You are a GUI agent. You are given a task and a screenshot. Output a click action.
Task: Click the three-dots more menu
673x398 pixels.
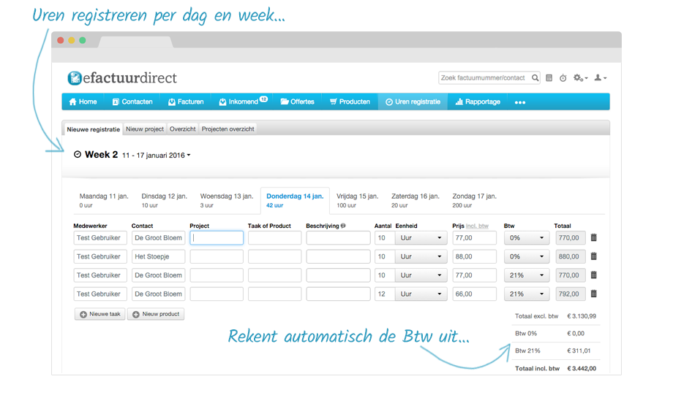(x=520, y=102)
